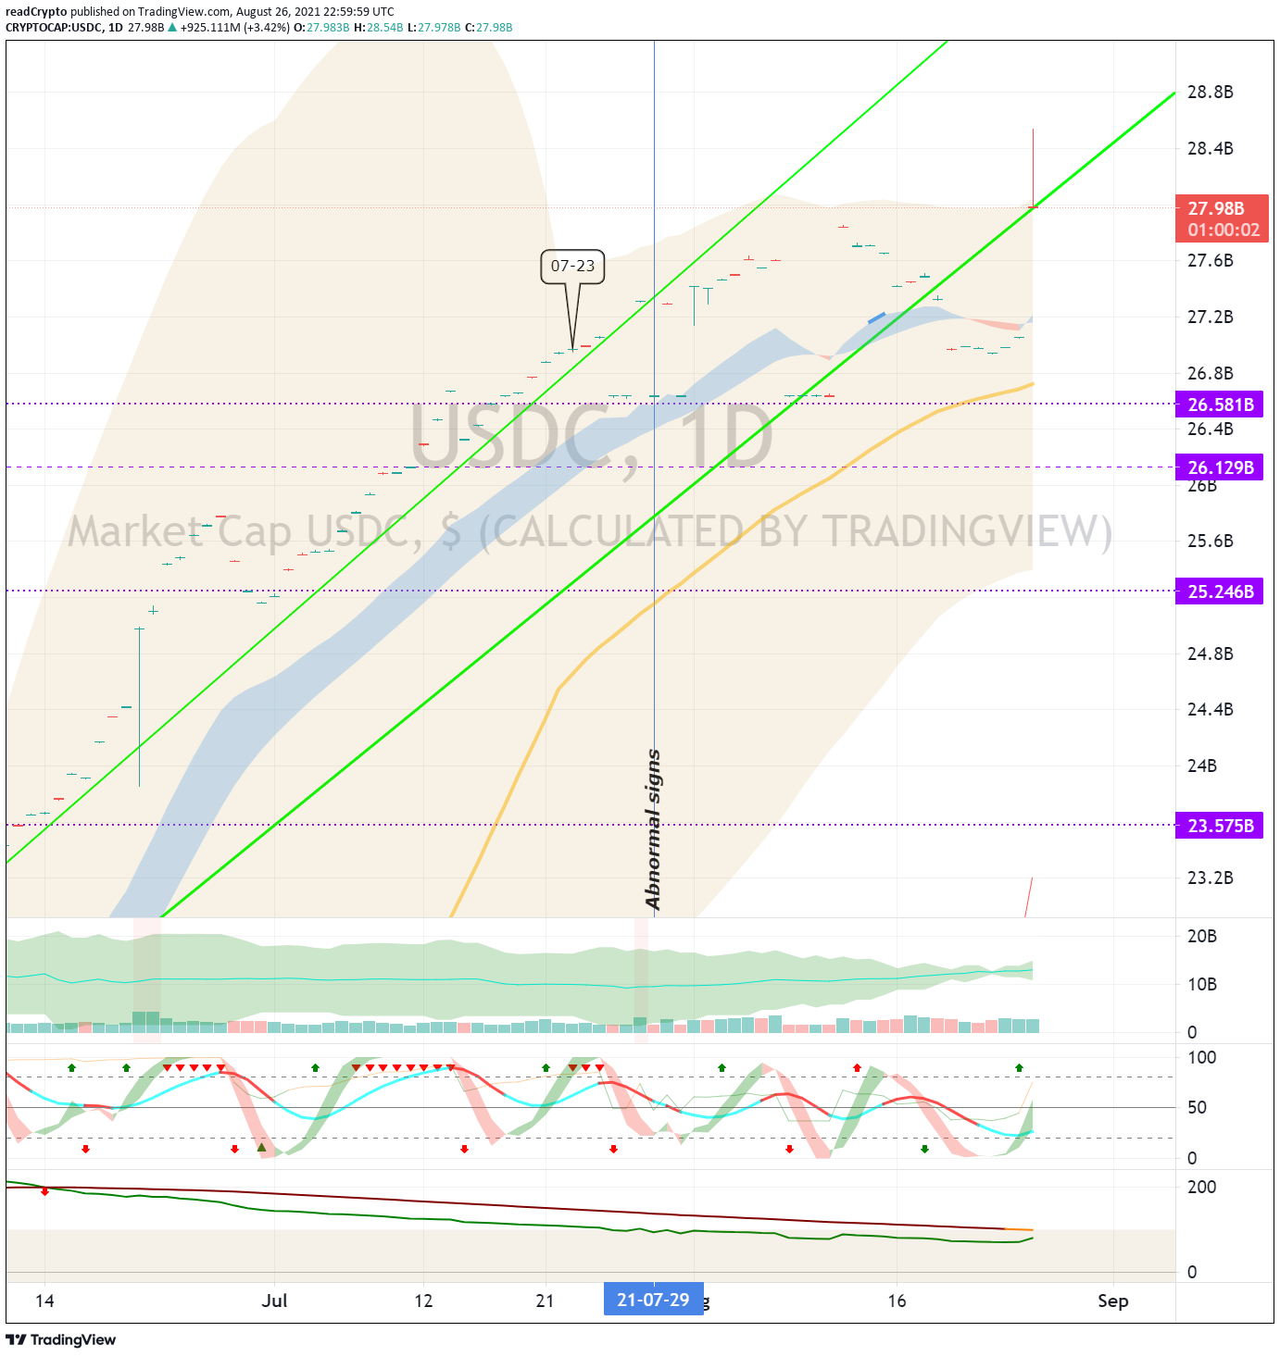Click the 10B volume axis label

coord(1202,984)
